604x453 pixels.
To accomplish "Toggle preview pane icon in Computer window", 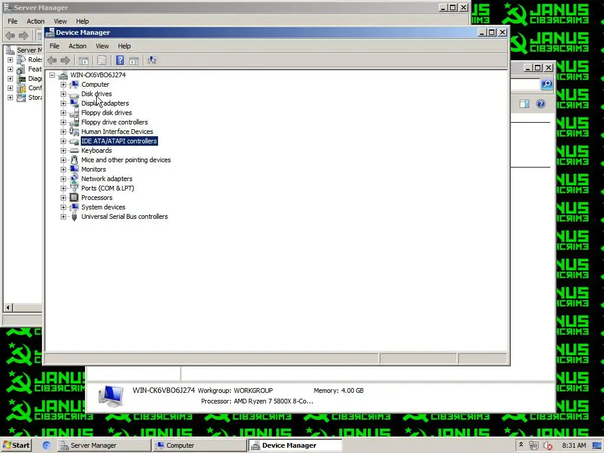I will pos(524,104).
